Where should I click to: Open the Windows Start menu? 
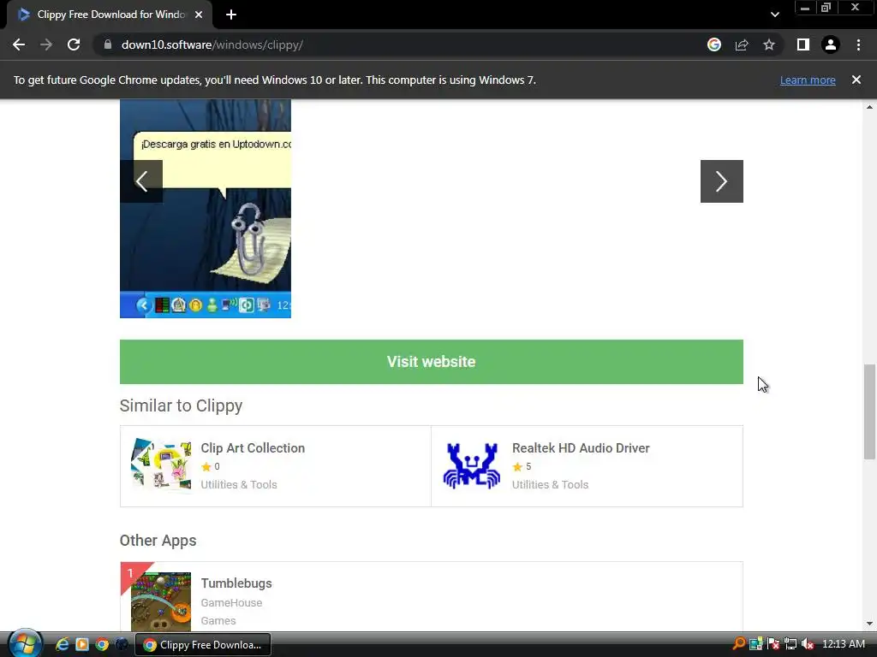(25, 644)
